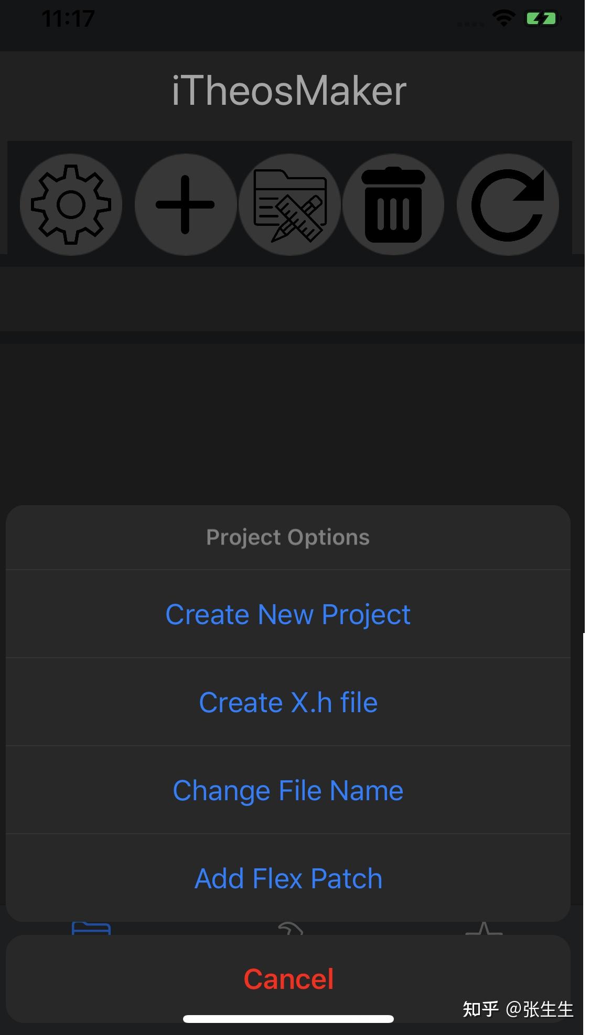This screenshot has height=1035, width=590.
Task: Open the star favorites tab icon
Action: [484, 928]
